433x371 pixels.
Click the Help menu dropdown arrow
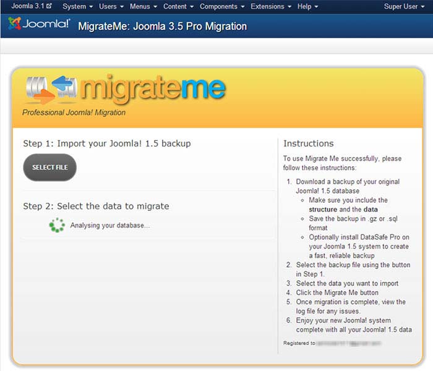coord(316,7)
